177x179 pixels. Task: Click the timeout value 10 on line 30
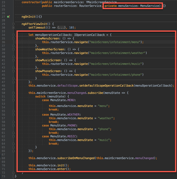coord(71,28)
